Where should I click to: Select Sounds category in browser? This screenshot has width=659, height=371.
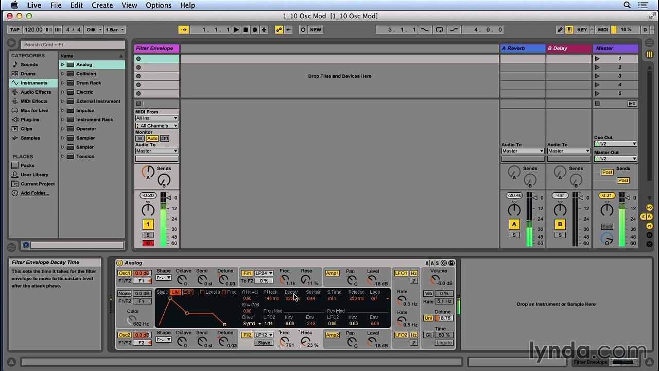click(x=29, y=64)
